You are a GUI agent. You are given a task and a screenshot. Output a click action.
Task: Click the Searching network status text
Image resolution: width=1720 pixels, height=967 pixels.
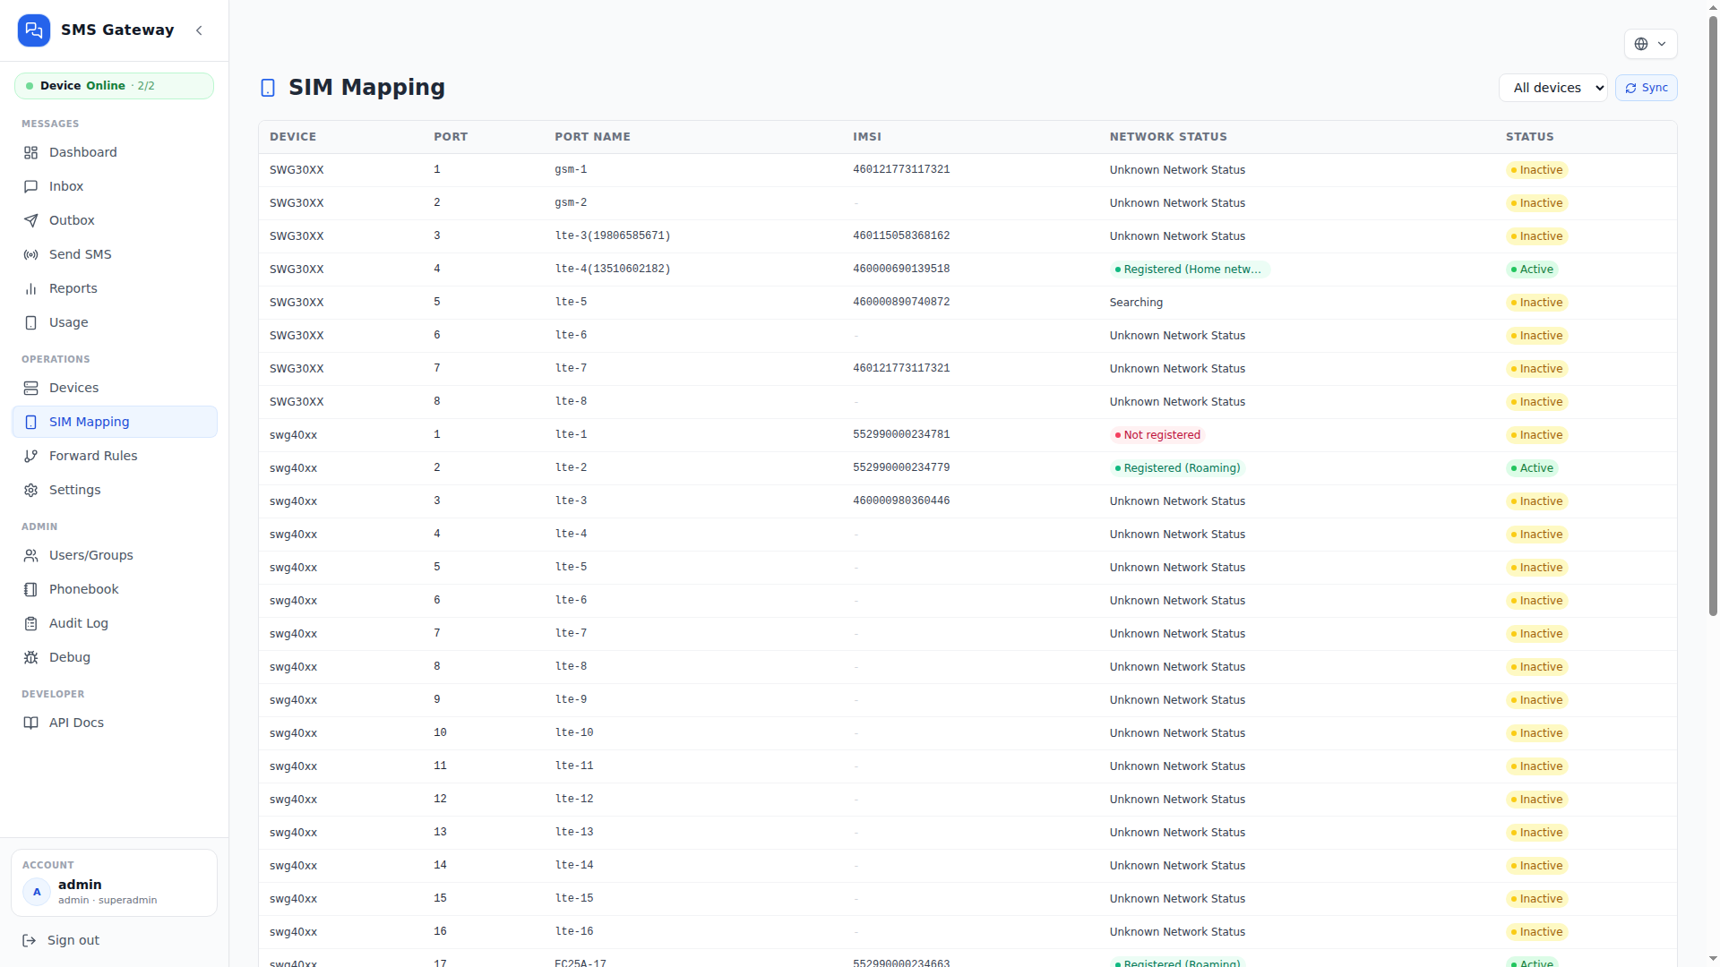[x=1136, y=303]
